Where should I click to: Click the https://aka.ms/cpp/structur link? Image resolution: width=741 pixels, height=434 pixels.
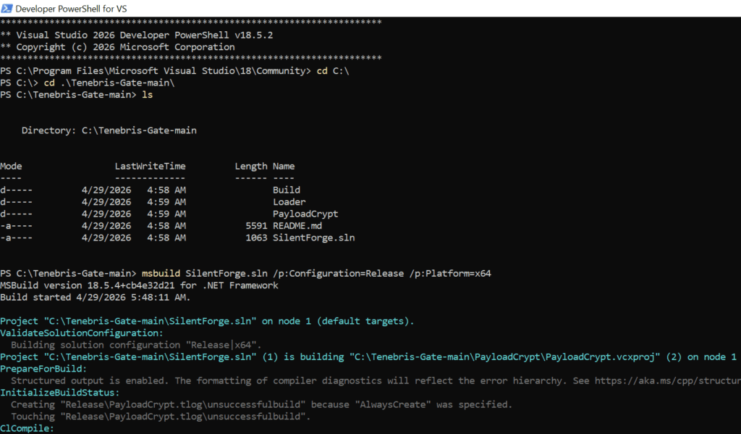668,380
